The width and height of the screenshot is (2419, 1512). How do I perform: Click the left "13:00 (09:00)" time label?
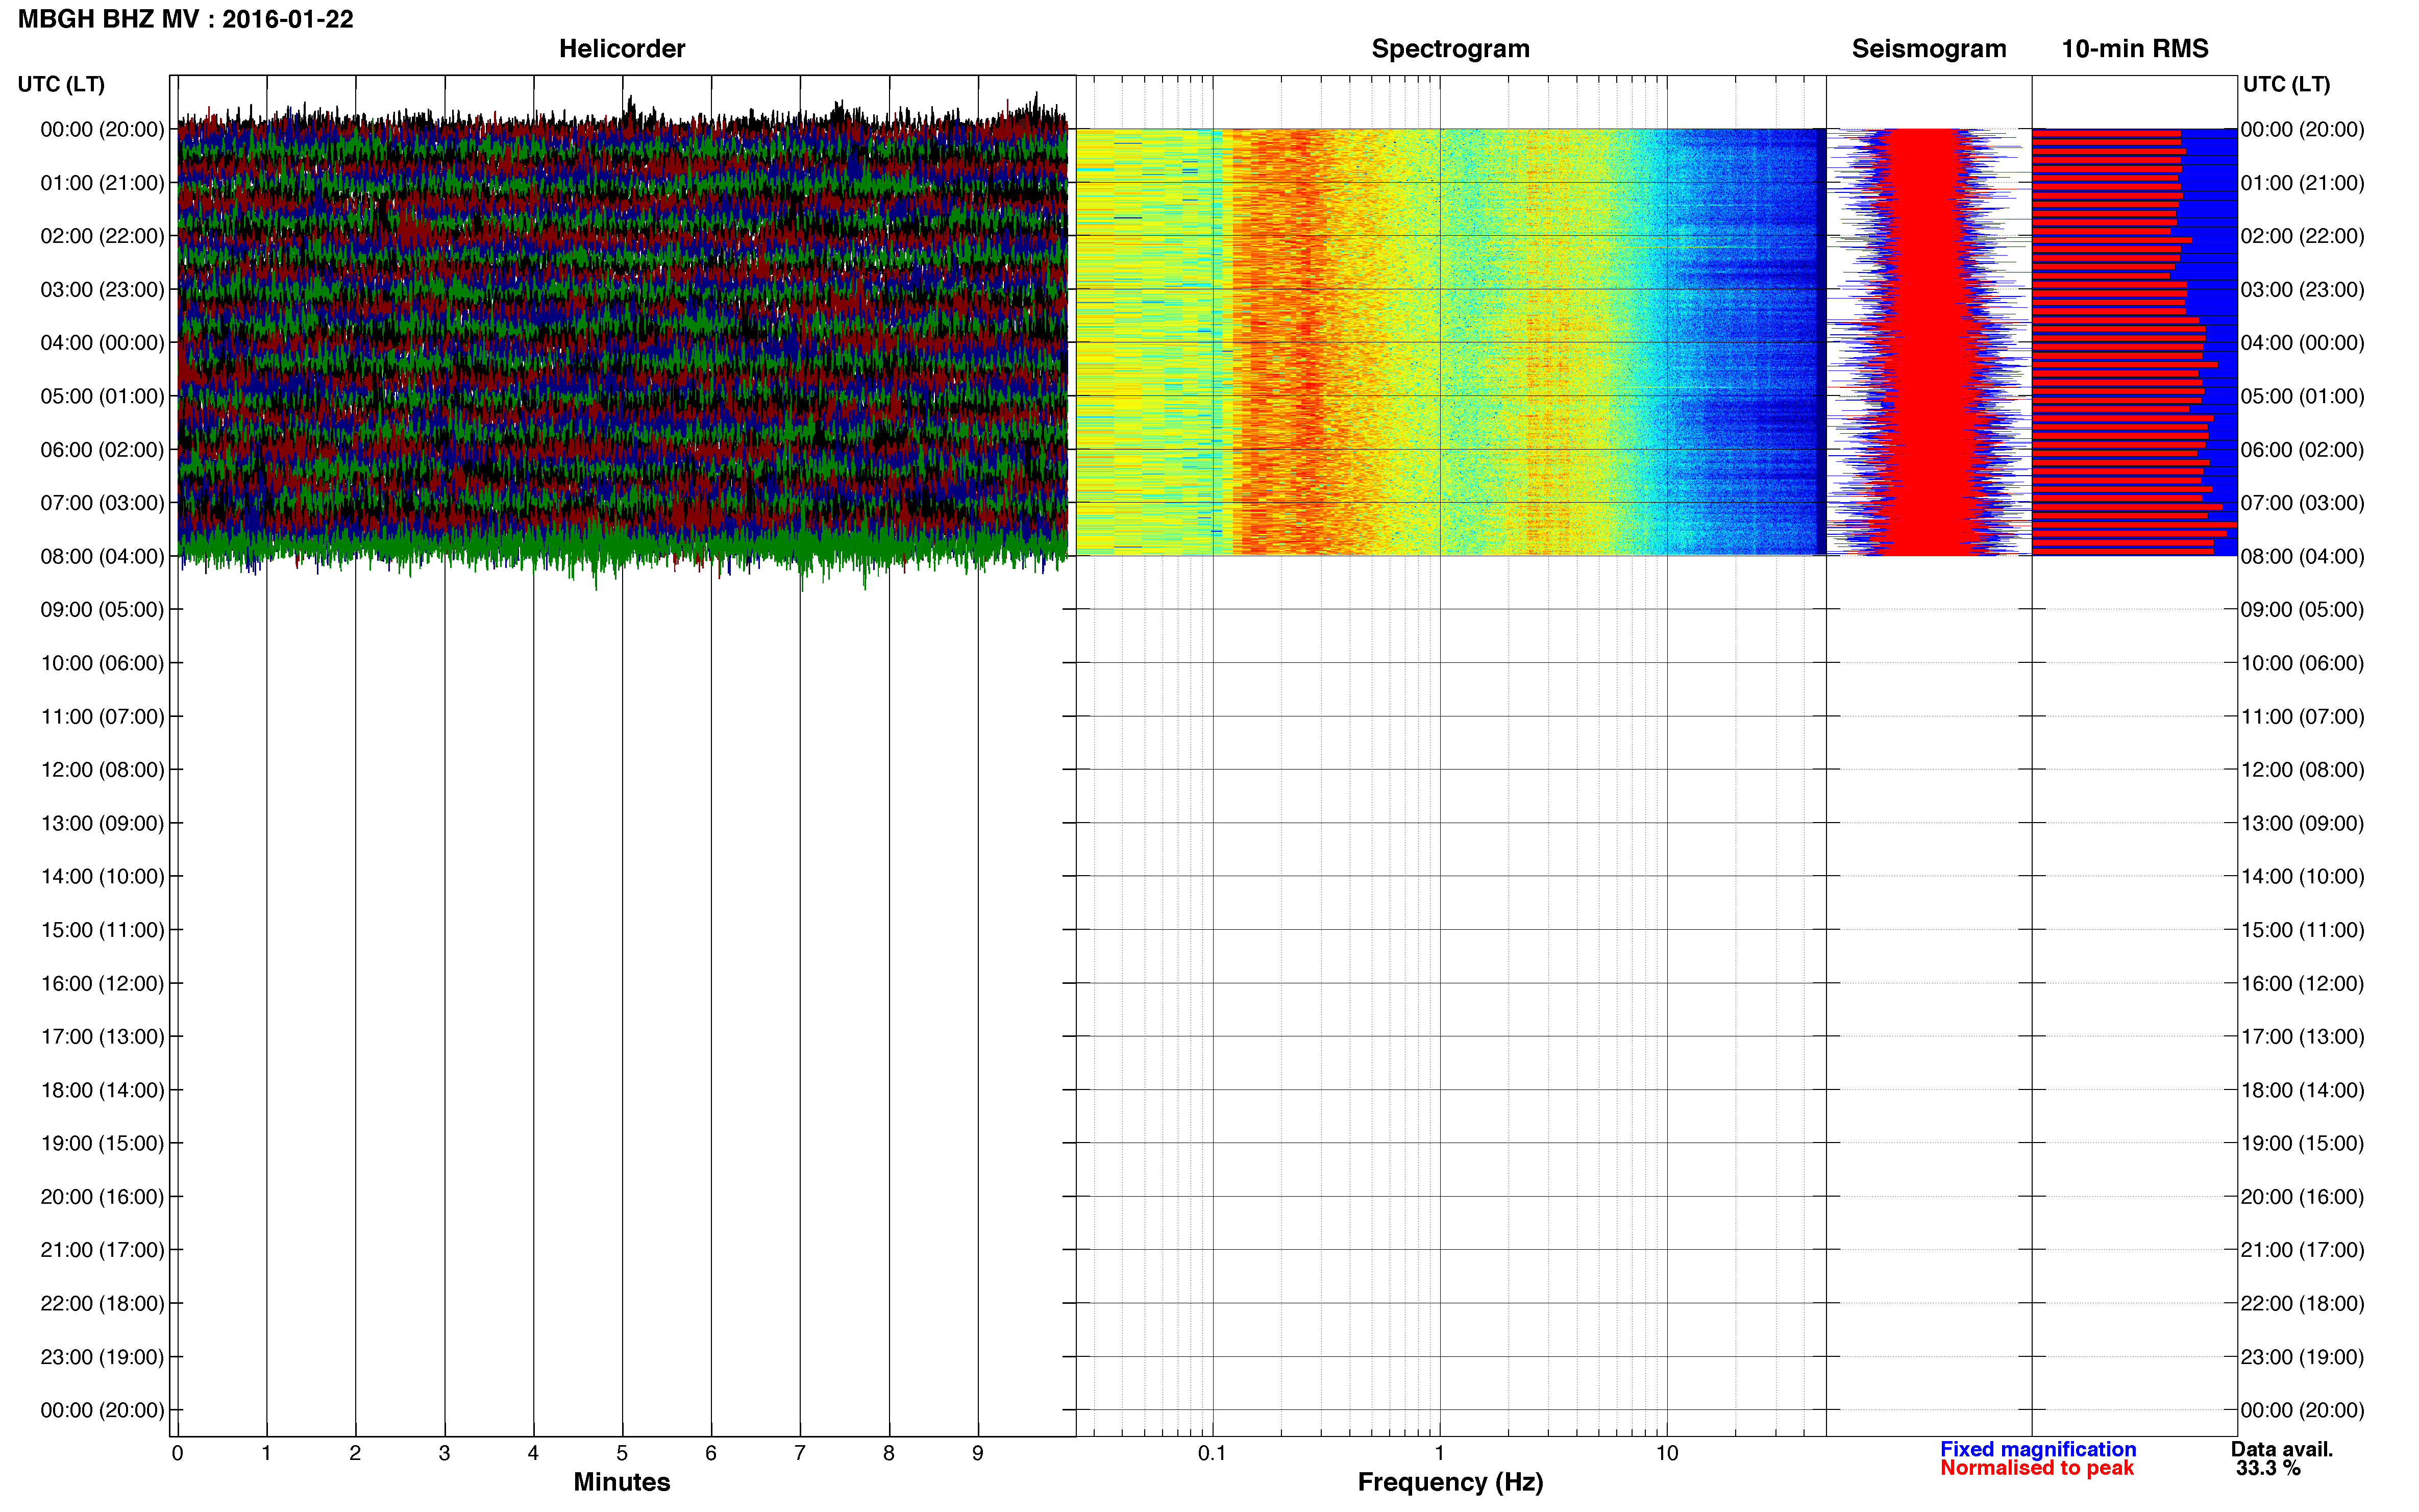point(102,823)
